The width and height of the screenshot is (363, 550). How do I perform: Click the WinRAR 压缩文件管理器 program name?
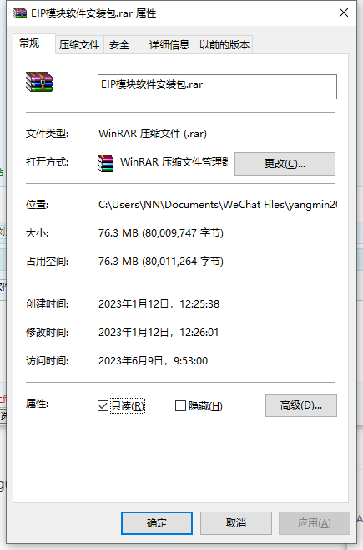point(174,161)
